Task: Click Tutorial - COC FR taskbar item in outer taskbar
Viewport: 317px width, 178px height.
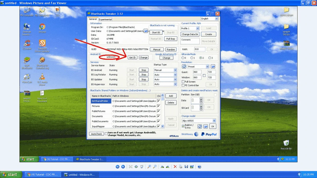Action: 43,175
